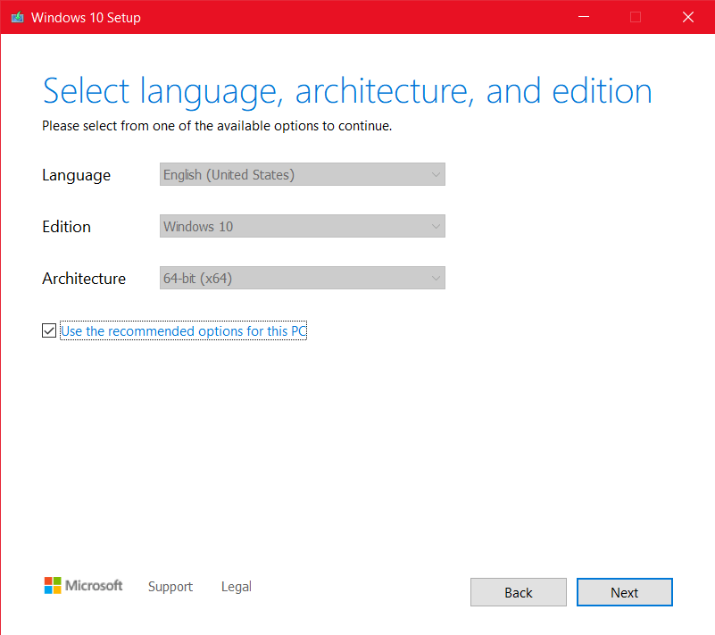Viewport: 715px width, 635px height.
Task: Open the Edition dropdown
Action: pyautogui.click(x=303, y=226)
